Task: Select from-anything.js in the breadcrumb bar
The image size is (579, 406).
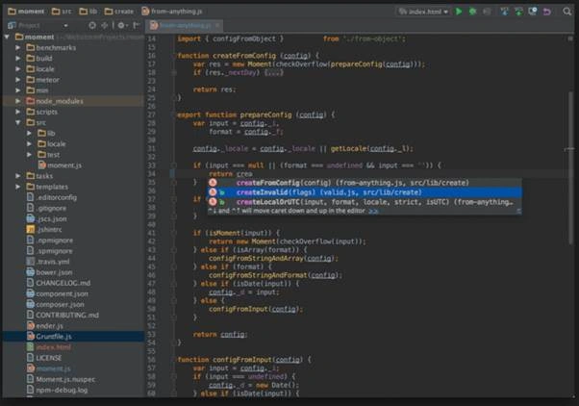Action: tap(172, 12)
